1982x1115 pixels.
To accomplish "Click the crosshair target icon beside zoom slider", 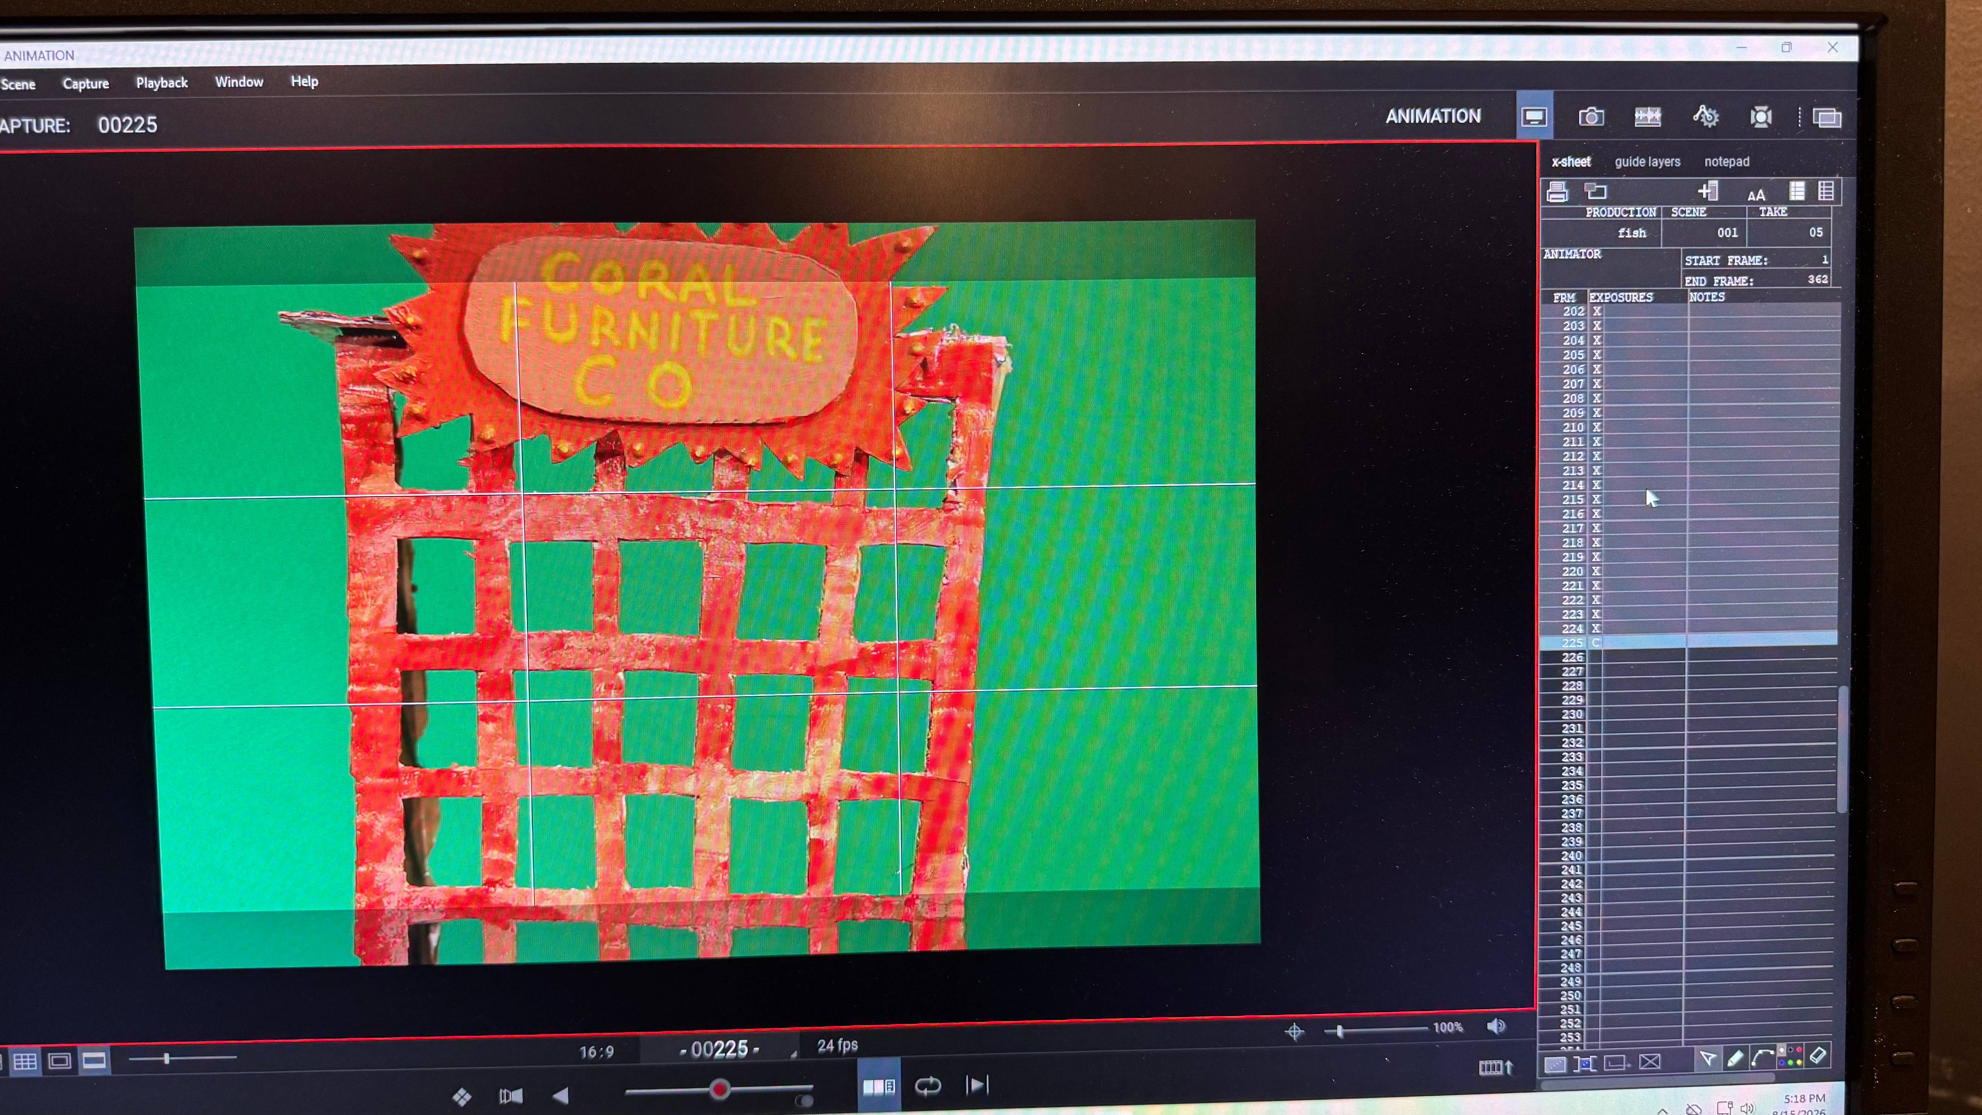I will point(1295,1032).
